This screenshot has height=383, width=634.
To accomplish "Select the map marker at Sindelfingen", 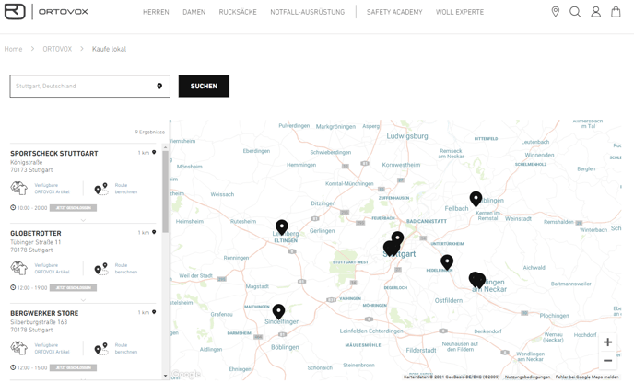I will [x=278, y=311].
